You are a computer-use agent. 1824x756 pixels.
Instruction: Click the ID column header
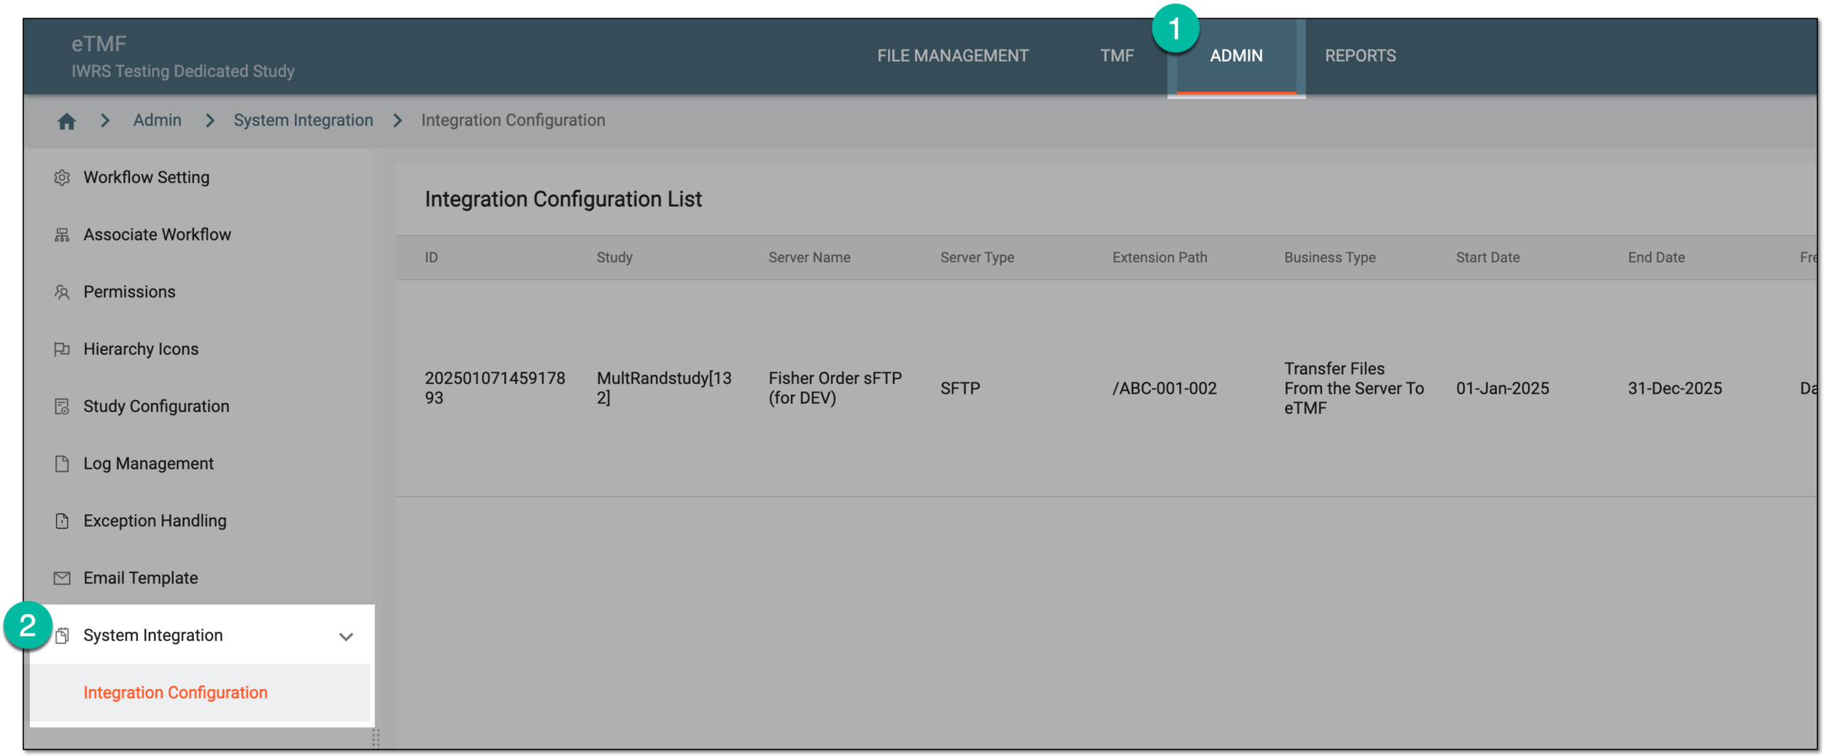coord(431,257)
